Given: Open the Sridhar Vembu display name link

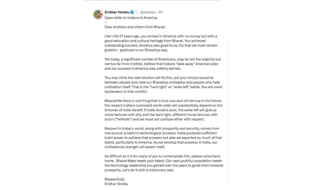Looking at the screenshot, I should tap(117, 12).
